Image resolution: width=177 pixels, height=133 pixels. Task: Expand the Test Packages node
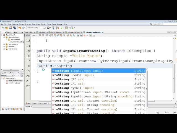(4, 44)
